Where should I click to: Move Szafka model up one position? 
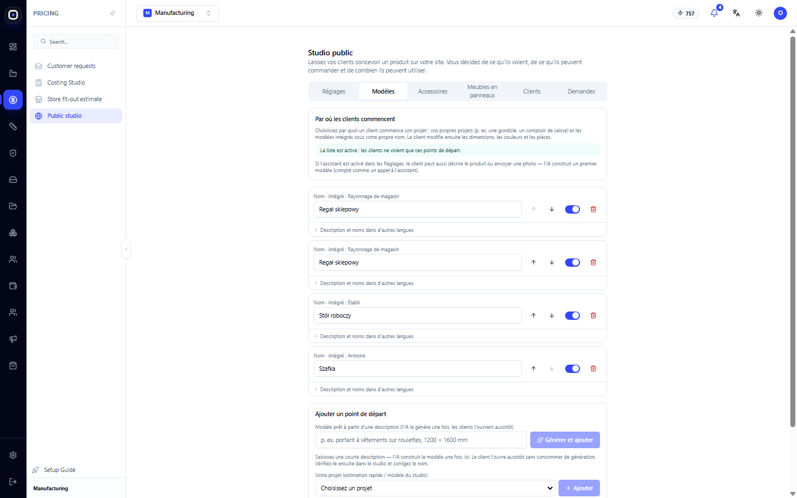[x=534, y=369]
